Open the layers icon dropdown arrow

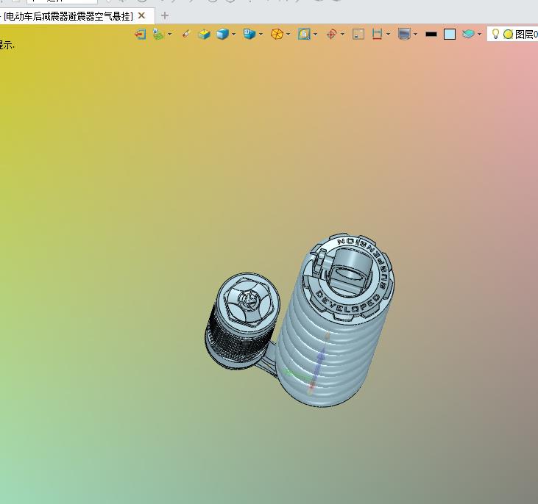(480, 35)
